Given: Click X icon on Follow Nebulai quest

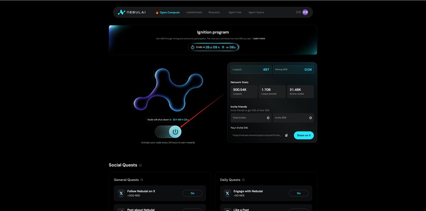Looking at the screenshot, I should (121, 193).
